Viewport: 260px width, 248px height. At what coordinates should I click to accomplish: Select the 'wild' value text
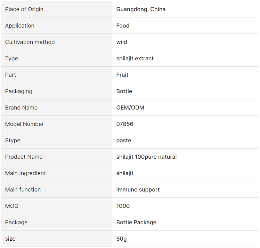(122, 42)
